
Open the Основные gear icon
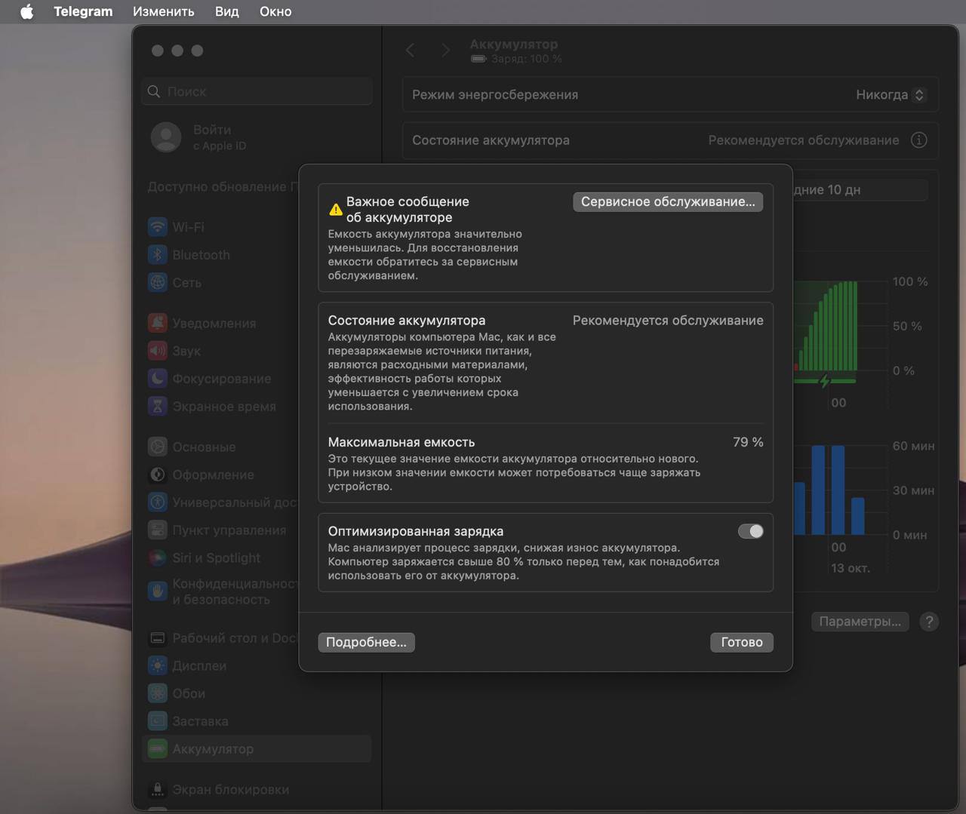(157, 447)
